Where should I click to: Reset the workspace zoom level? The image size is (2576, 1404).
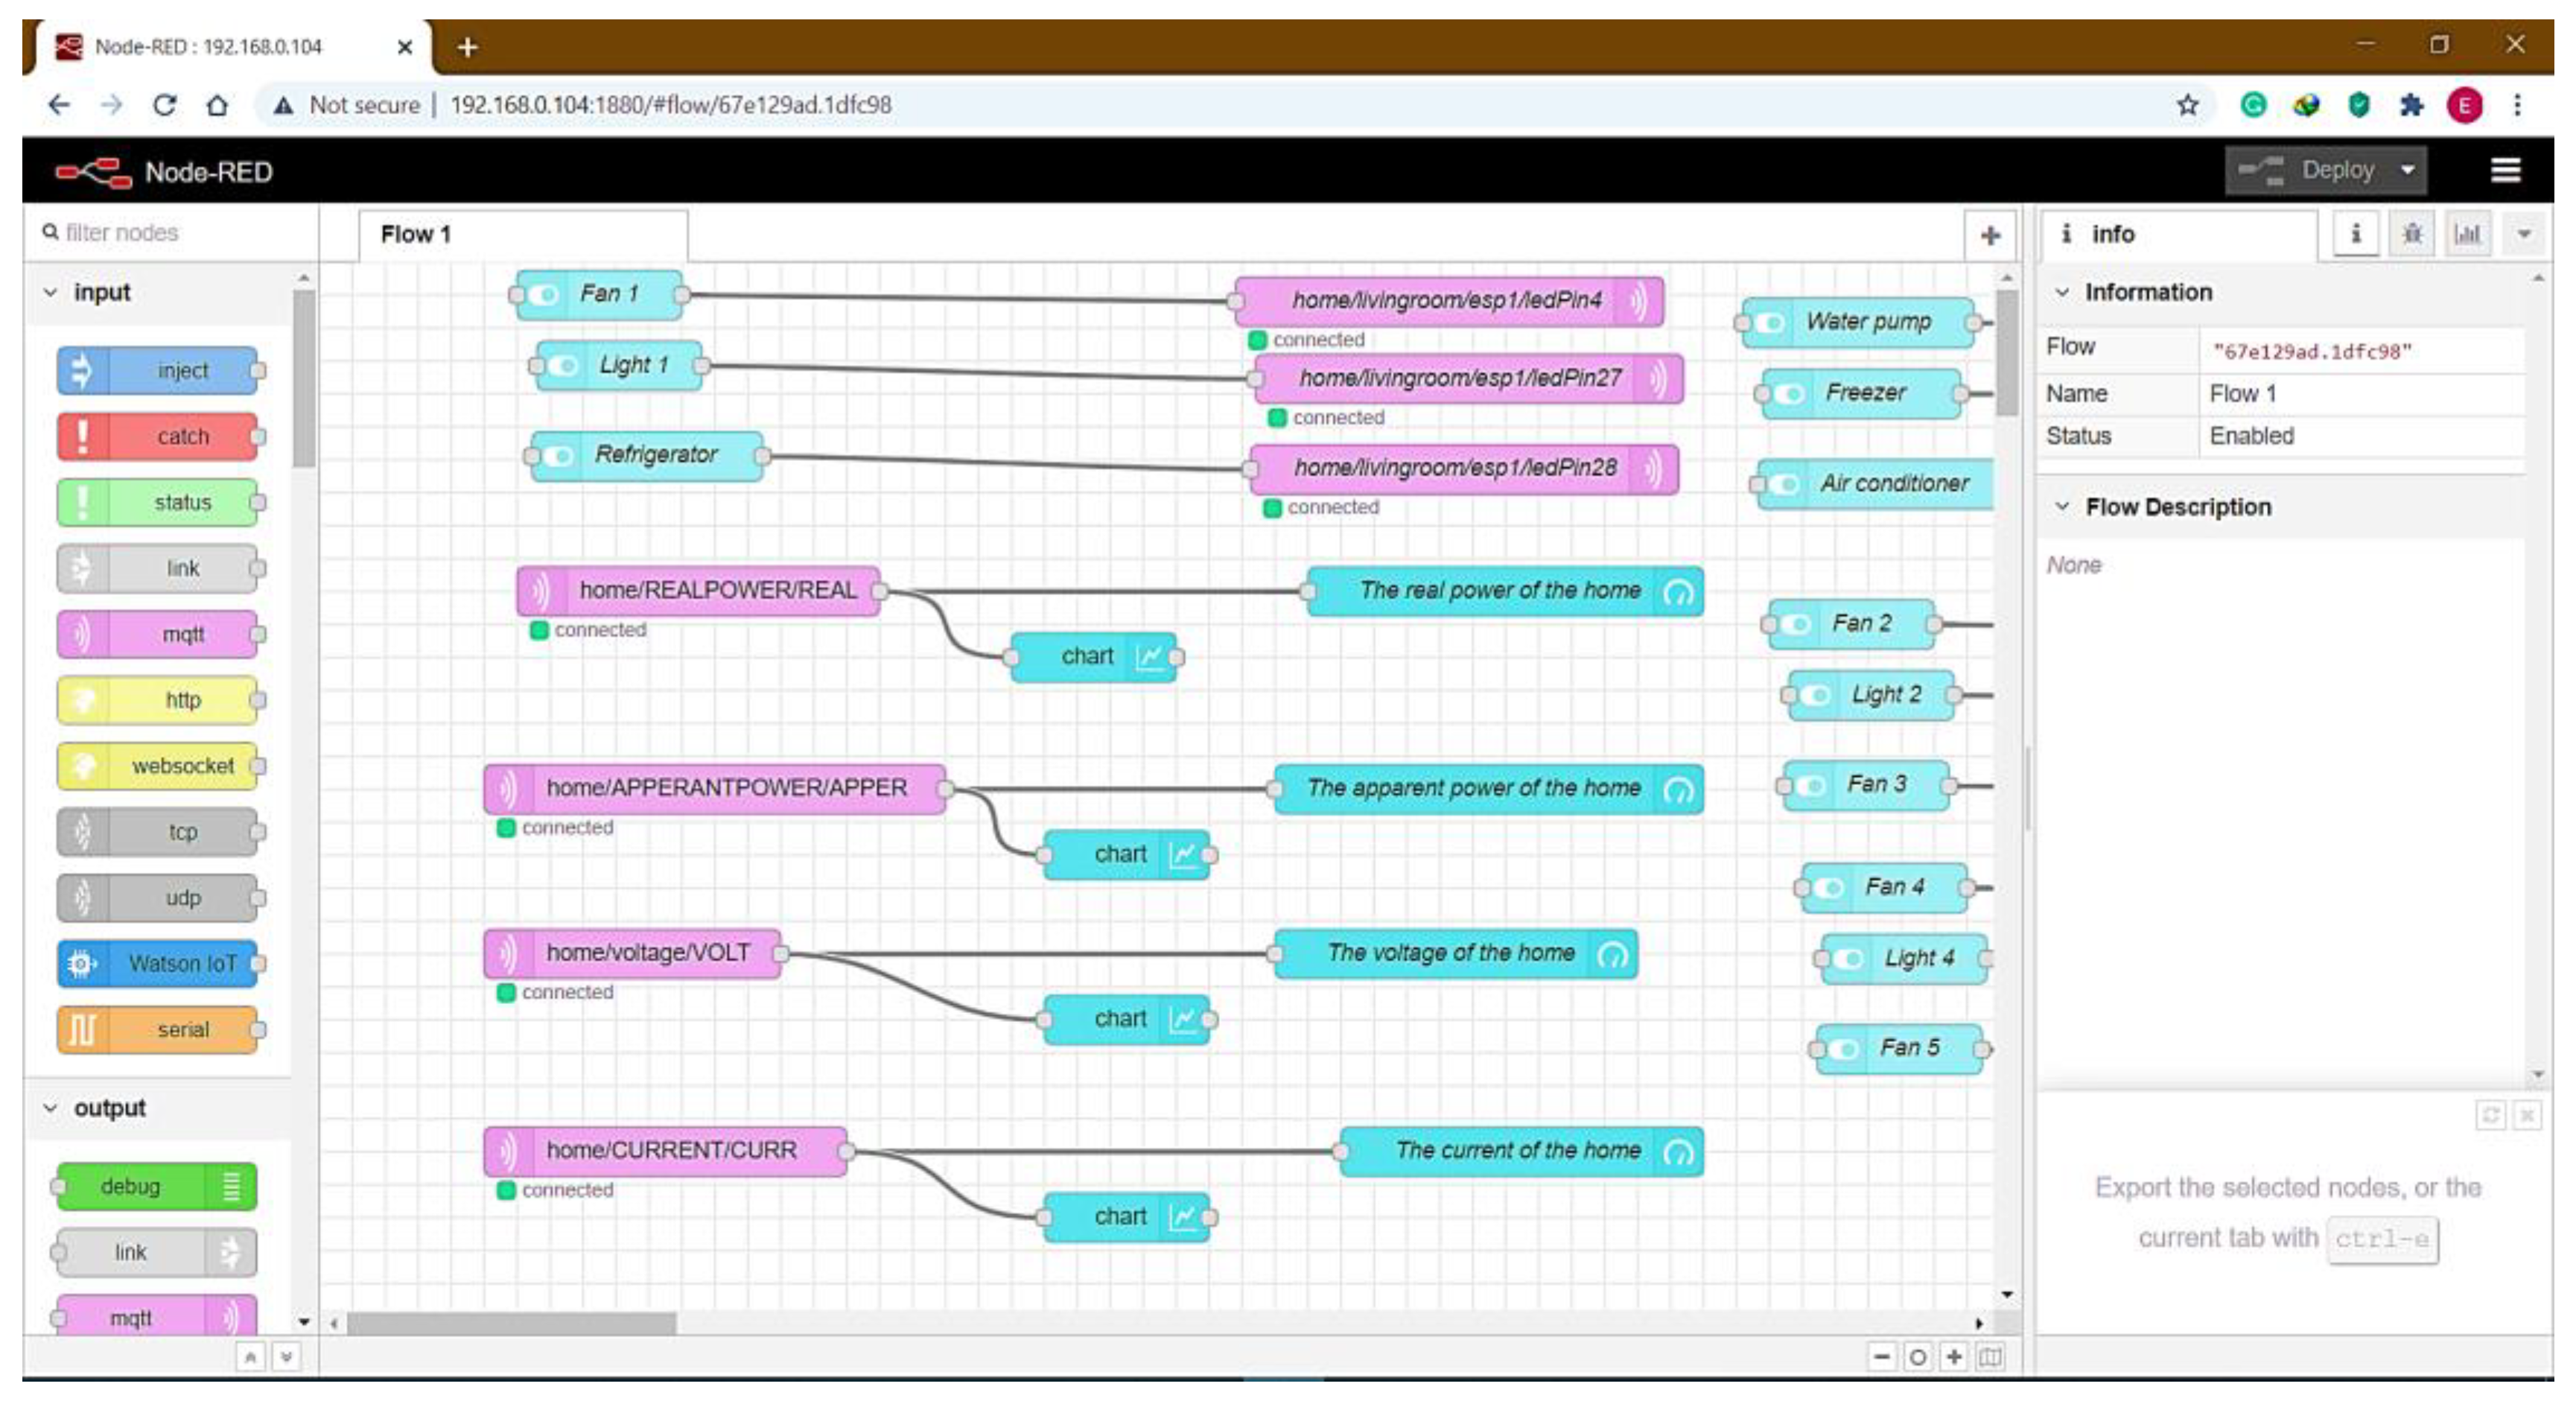tap(1917, 1357)
